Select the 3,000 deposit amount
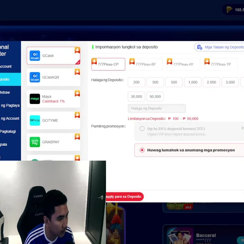The width and height of the screenshot is (244, 244). pyautogui.click(x=230, y=82)
